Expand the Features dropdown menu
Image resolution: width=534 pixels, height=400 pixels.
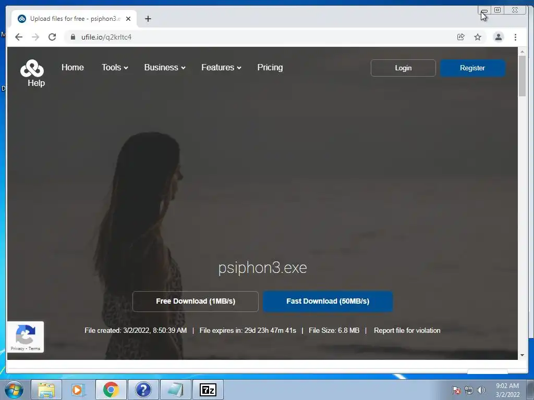coord(221,67)
